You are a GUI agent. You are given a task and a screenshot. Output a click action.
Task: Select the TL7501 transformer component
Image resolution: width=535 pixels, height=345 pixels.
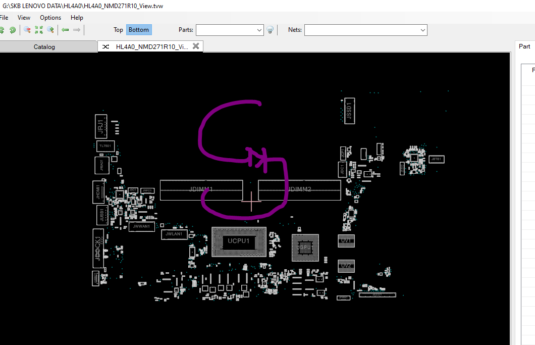point(105,146)
